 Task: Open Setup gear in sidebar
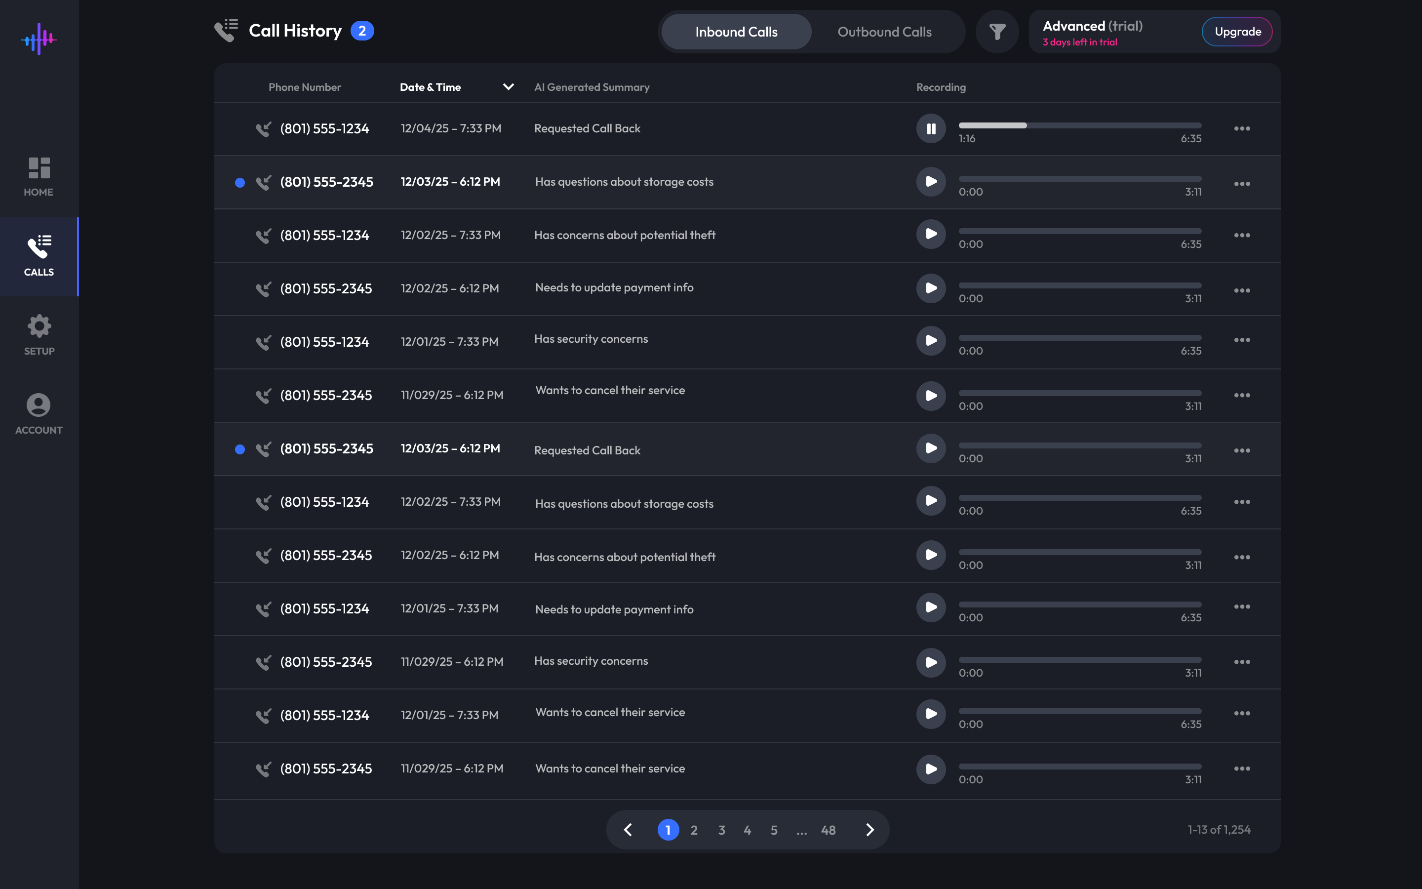(x=39, y=334)
